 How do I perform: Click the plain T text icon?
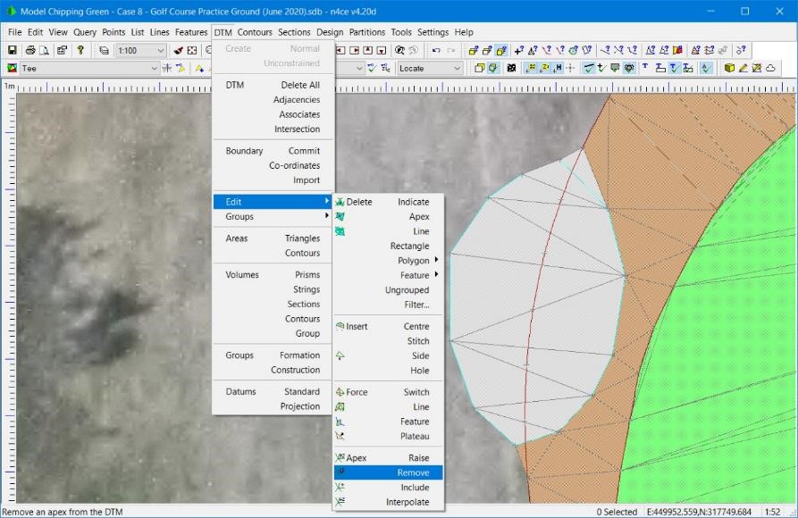[645, 67]
